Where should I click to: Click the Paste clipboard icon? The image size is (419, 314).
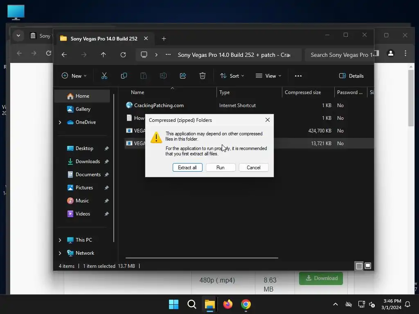144,76
